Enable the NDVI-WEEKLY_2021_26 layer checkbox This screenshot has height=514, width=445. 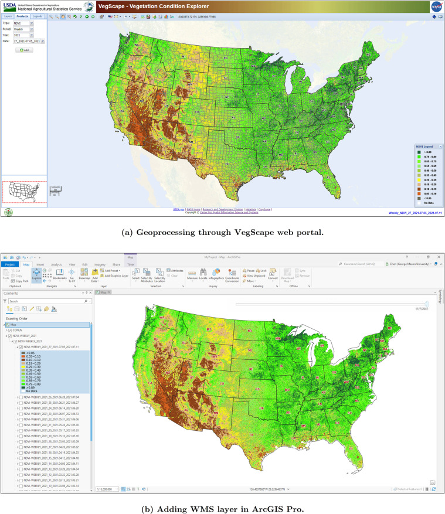point(21,397)
